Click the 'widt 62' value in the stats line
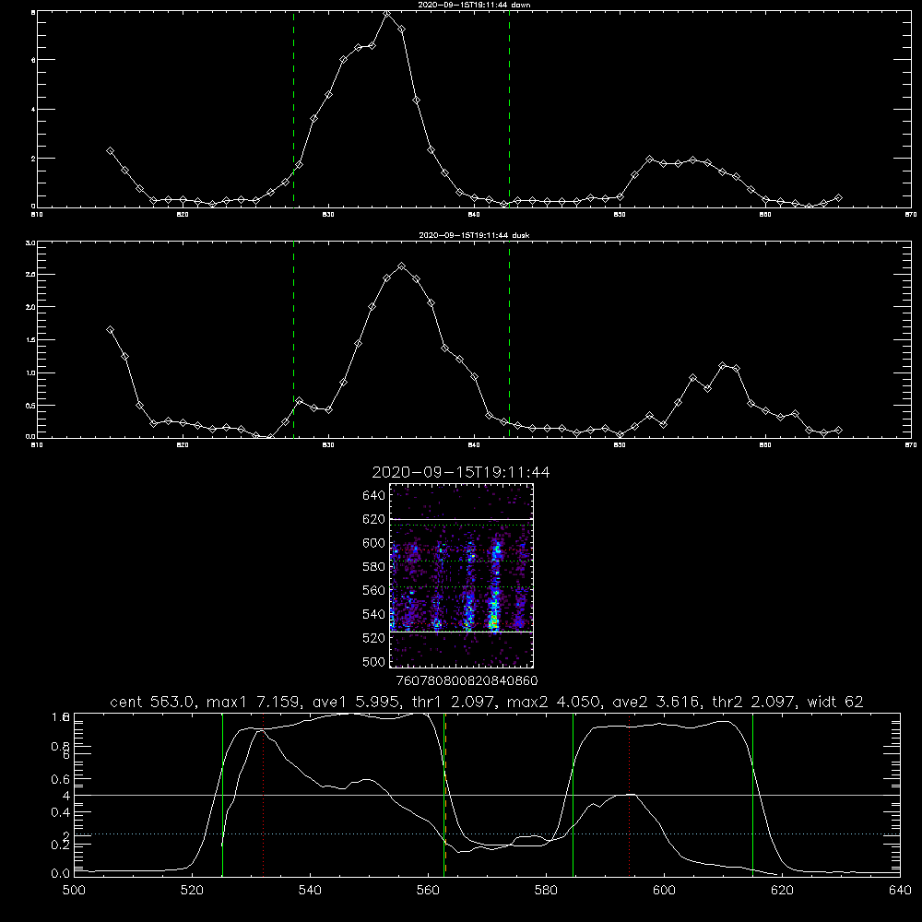Viewport: 922px width, 922px height. pos(835,702)
